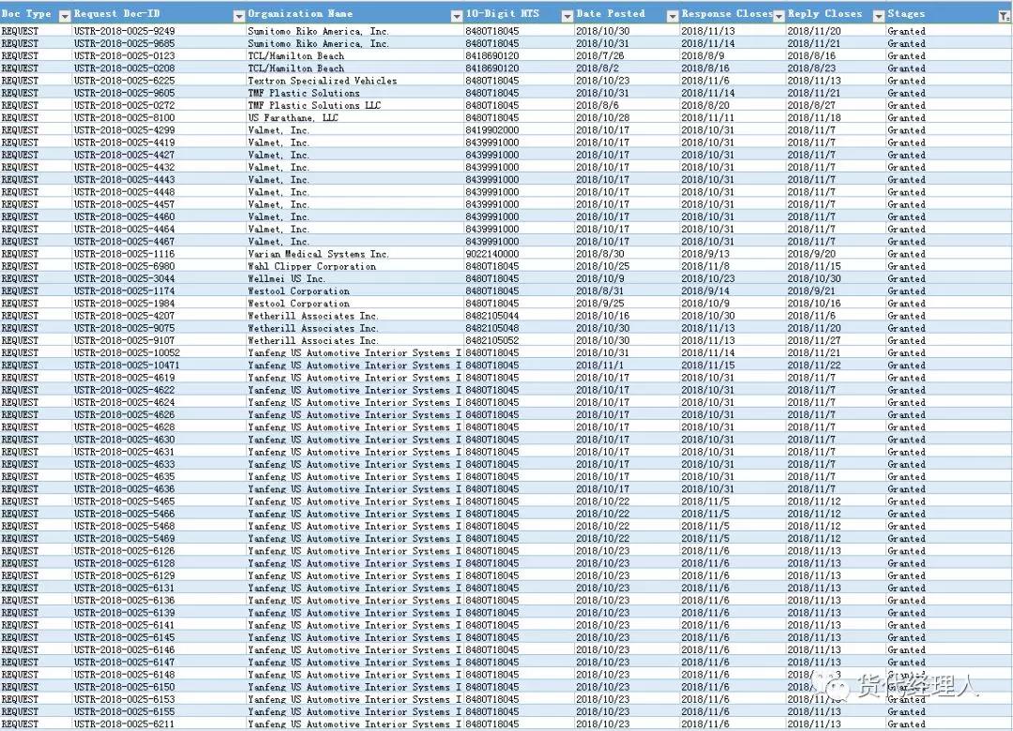Open the active Stages filter funnel button
This screenshot has height=731, width=1013.
coord(1005,17)
